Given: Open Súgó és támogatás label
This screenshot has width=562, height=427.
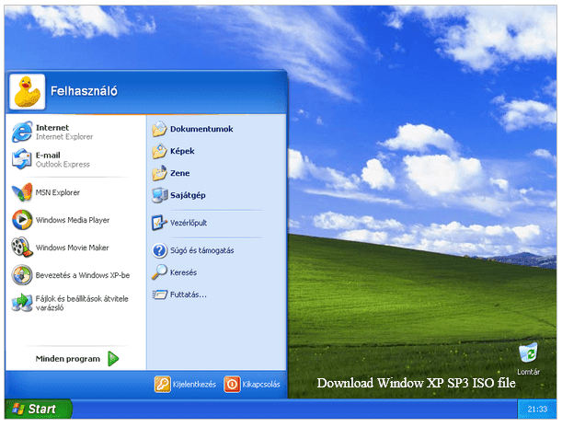Looking at the screenshot, I should 201,250.
